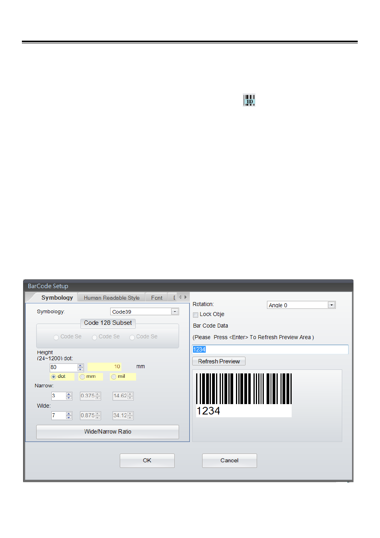Click the "Bar Code Data" label
380x538 pixels.
click(210, 326)
